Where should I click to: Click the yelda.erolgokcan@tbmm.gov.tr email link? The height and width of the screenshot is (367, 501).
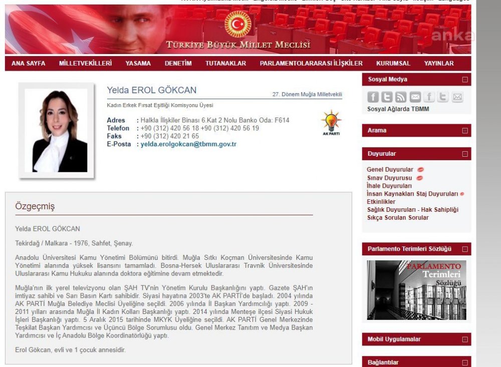coord(188,144)
